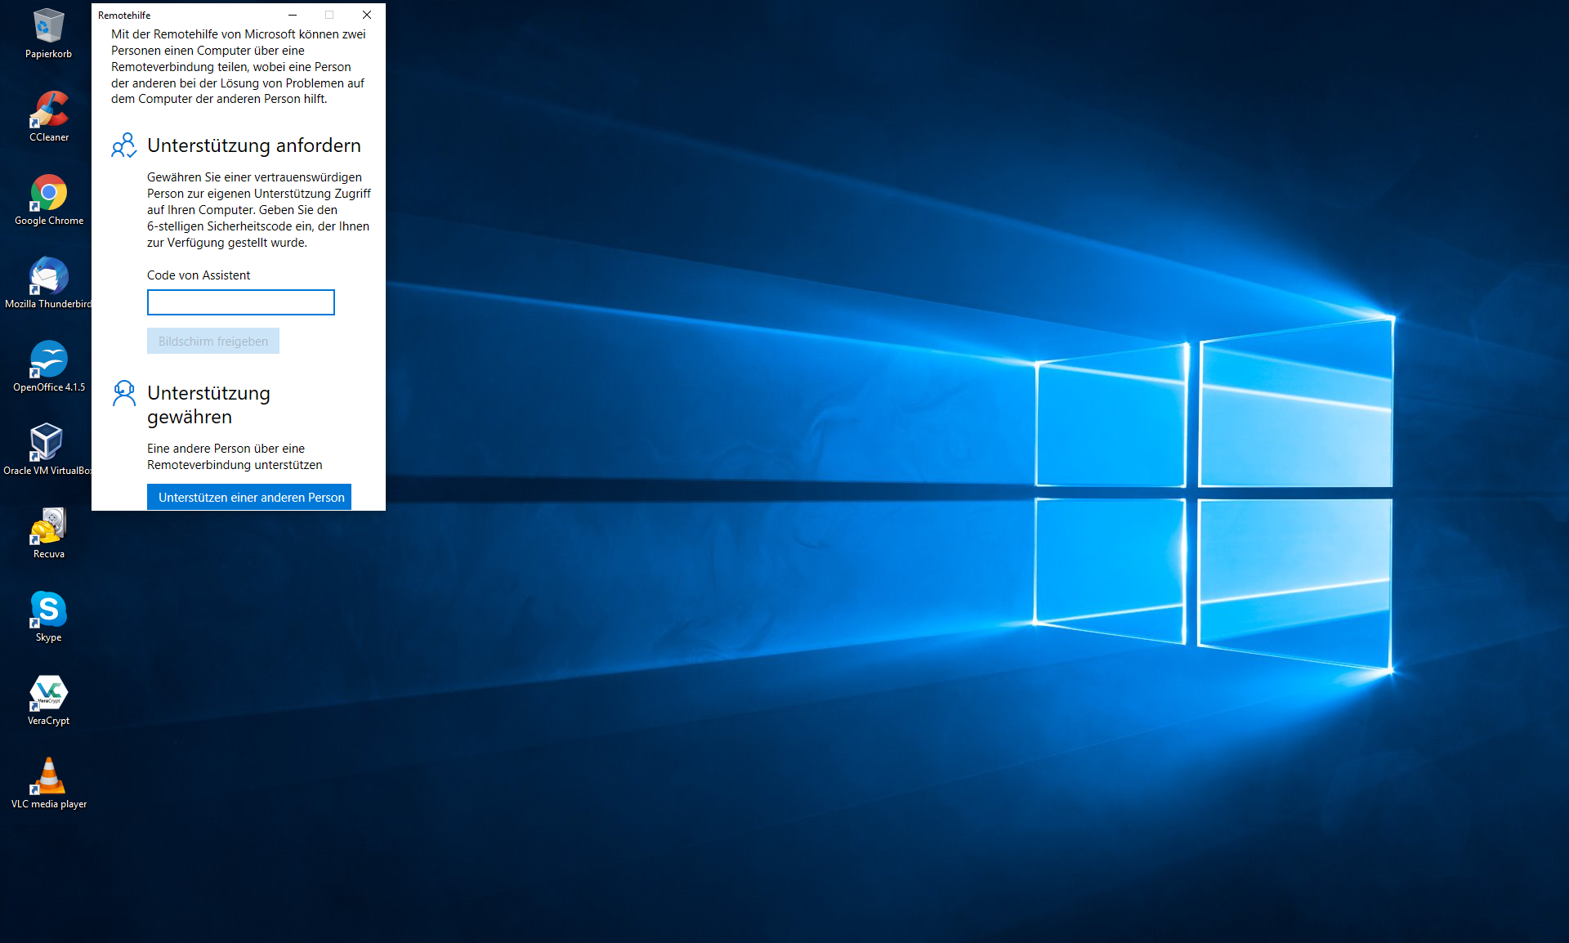
Task: Click the Code von Assistent input field
Action: 240,302
